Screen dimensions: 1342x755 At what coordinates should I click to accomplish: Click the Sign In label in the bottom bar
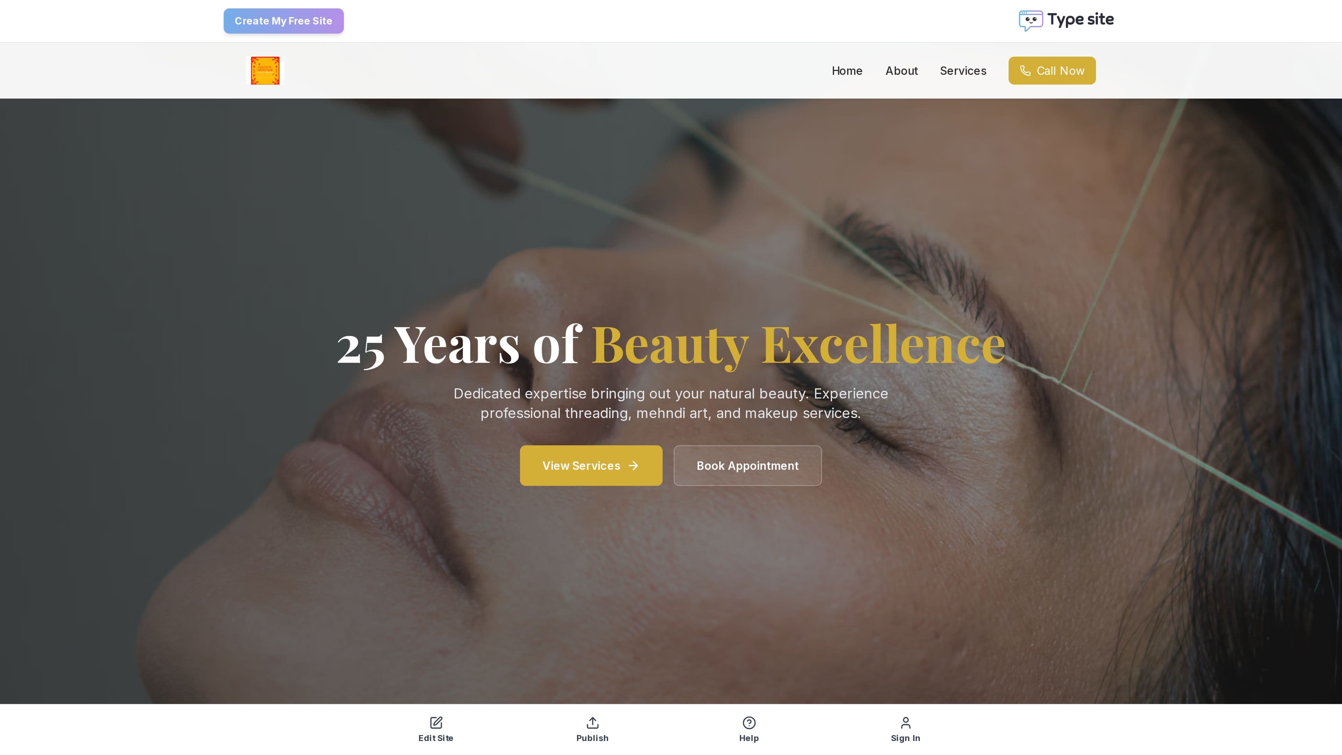[x=906, y=738]
